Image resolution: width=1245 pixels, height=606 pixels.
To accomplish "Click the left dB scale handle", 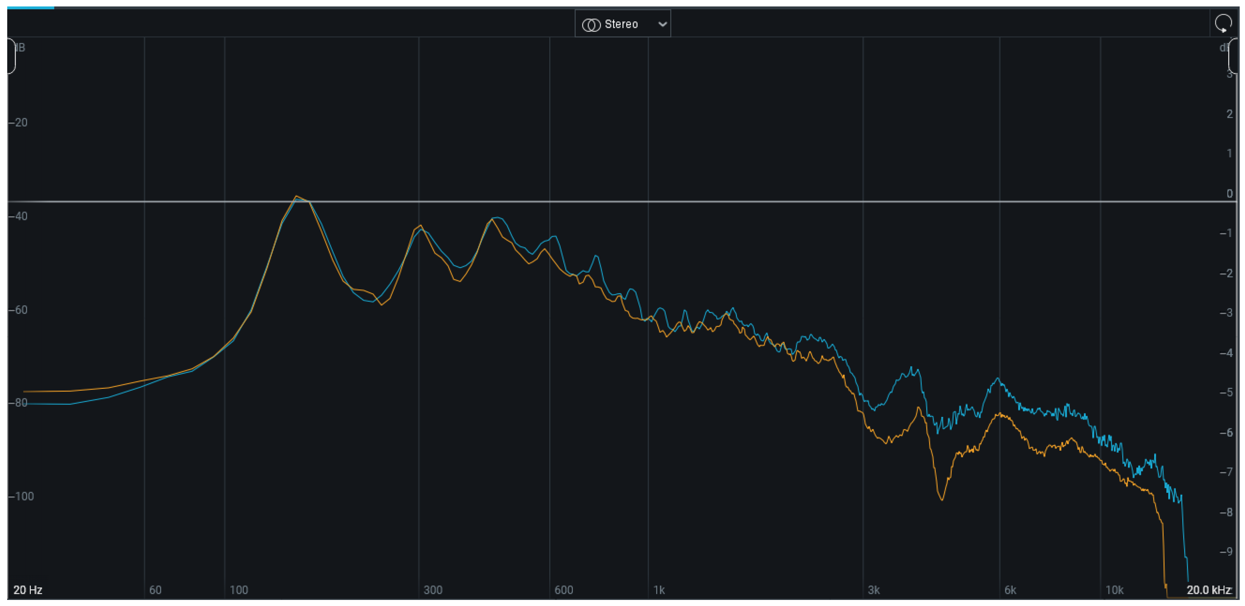I will [x=11, y=56].
